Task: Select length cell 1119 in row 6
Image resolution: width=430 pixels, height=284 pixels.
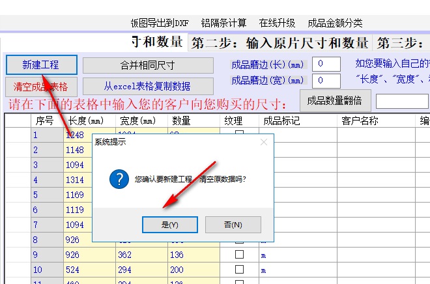Action: [78, 210]
